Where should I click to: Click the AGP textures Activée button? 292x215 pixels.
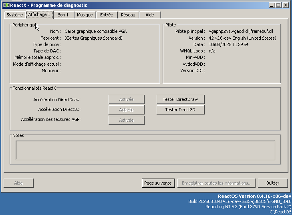click(127, 120)
